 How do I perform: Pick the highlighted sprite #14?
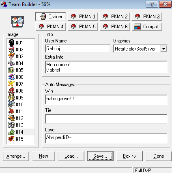click(x=21, y=132)
